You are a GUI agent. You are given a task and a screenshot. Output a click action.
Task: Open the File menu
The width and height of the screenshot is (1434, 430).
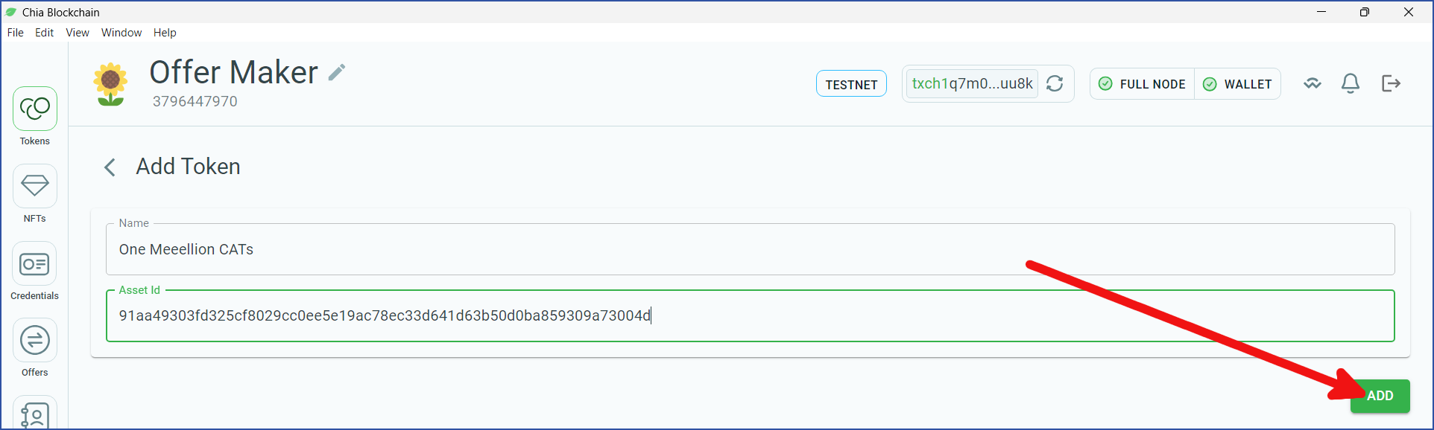coord(16,33)
